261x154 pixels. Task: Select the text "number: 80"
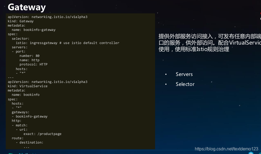(x=29, y=56)
